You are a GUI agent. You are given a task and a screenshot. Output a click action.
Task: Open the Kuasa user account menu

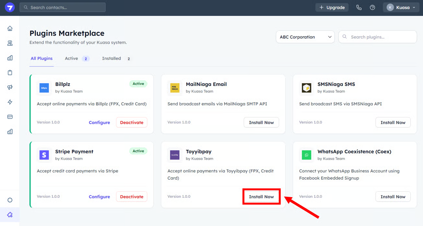pos(401,7)
